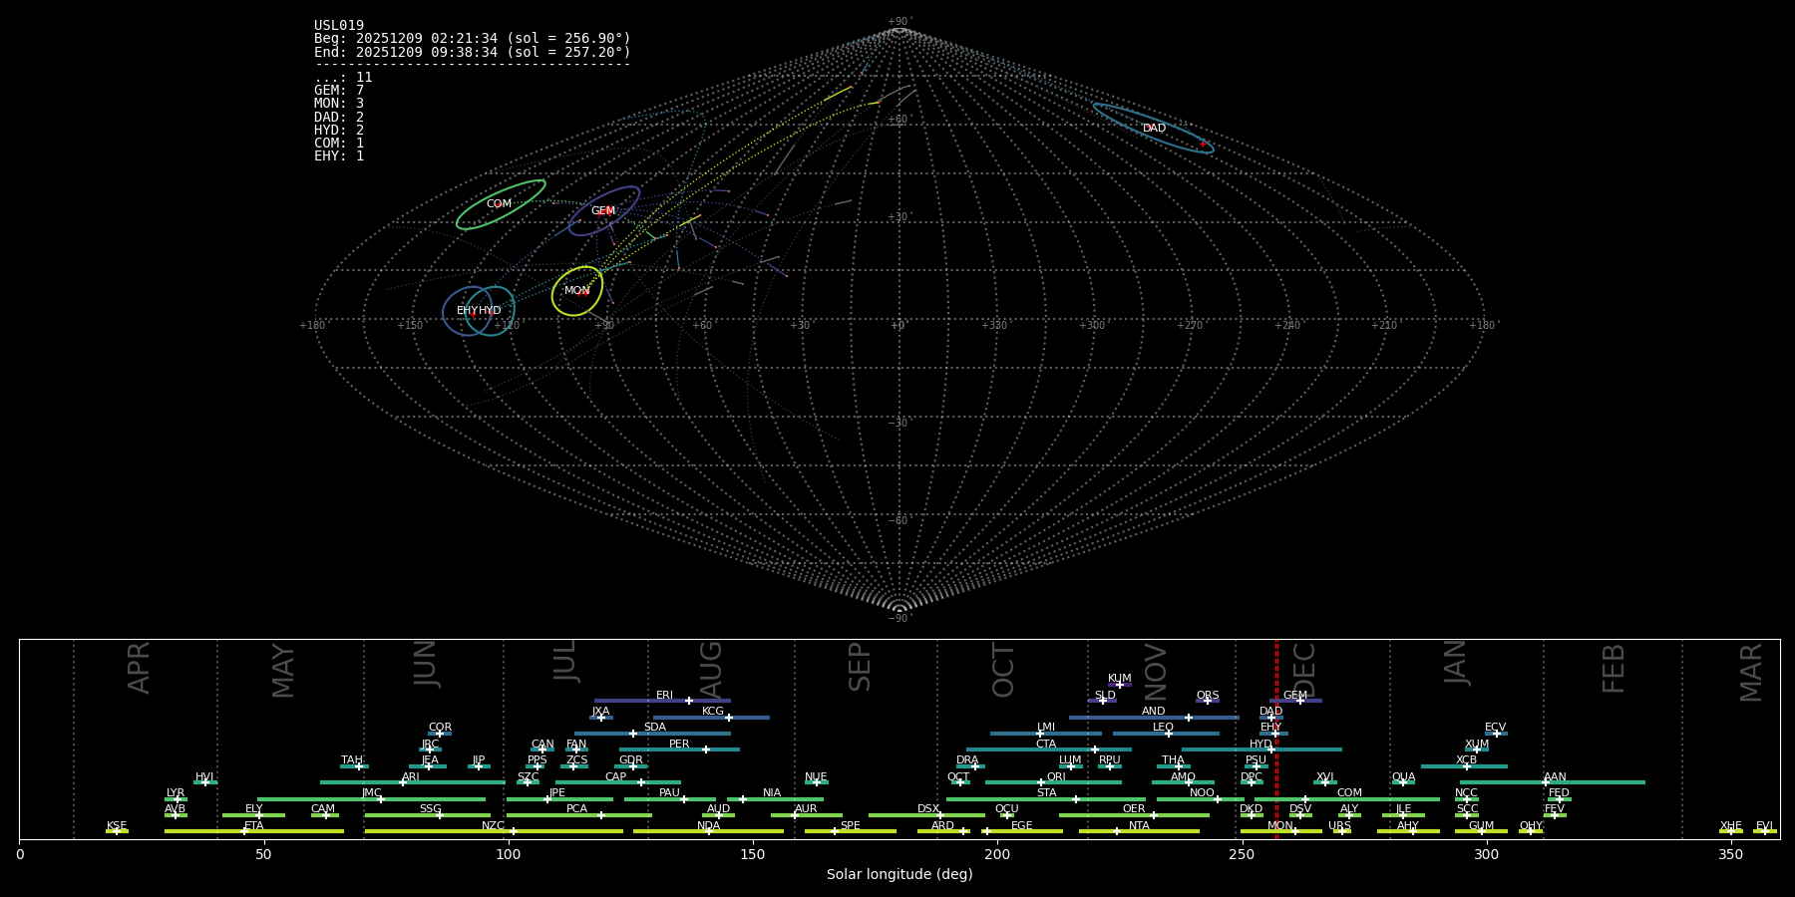
Task: Click the 150 tick on solar longitude axis
Action: [x=753, y=854]
